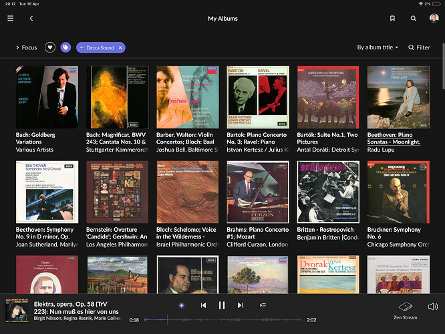
Task: Open search with the magnifier icon
Action: (413, 19)
